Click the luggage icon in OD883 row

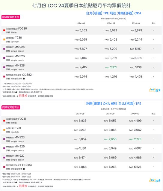pyautogui.click(x=24, y=169)
